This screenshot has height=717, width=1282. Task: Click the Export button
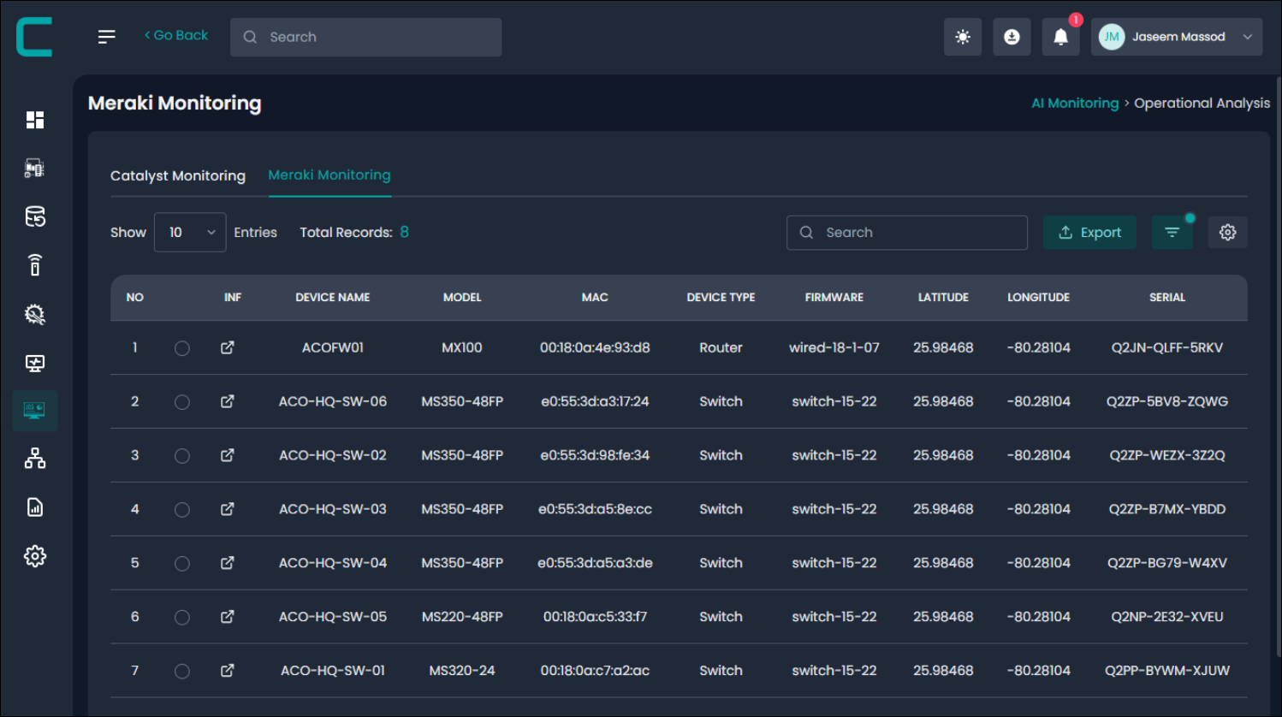pos(1089,232)
